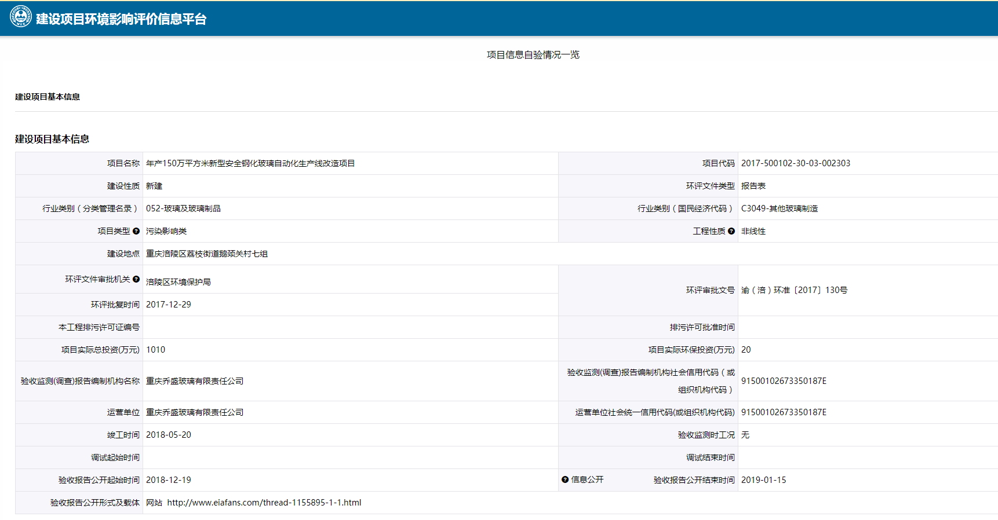Image resolution: width=998 pixels, height=520 pixels.
Task: Click the 调试结束时间 label
Action: [x=711, y=457]
